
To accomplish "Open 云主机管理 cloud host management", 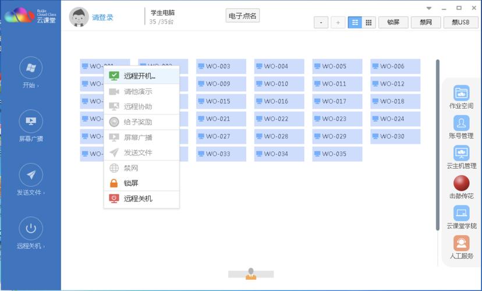I will (x=461, y=154).
